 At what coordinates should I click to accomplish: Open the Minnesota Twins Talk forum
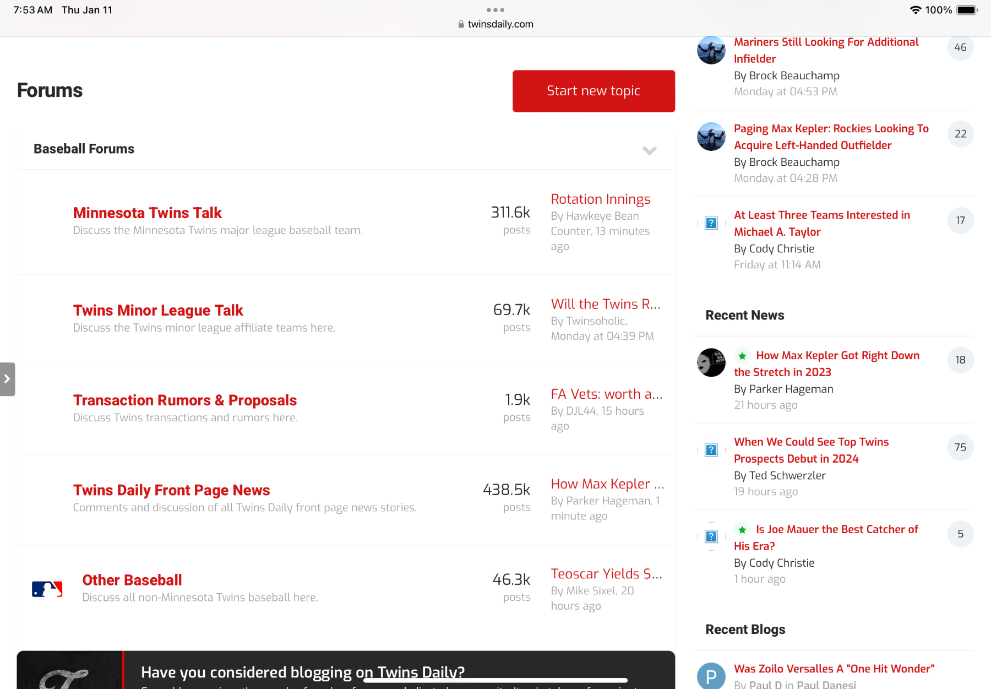pos(147,213)
